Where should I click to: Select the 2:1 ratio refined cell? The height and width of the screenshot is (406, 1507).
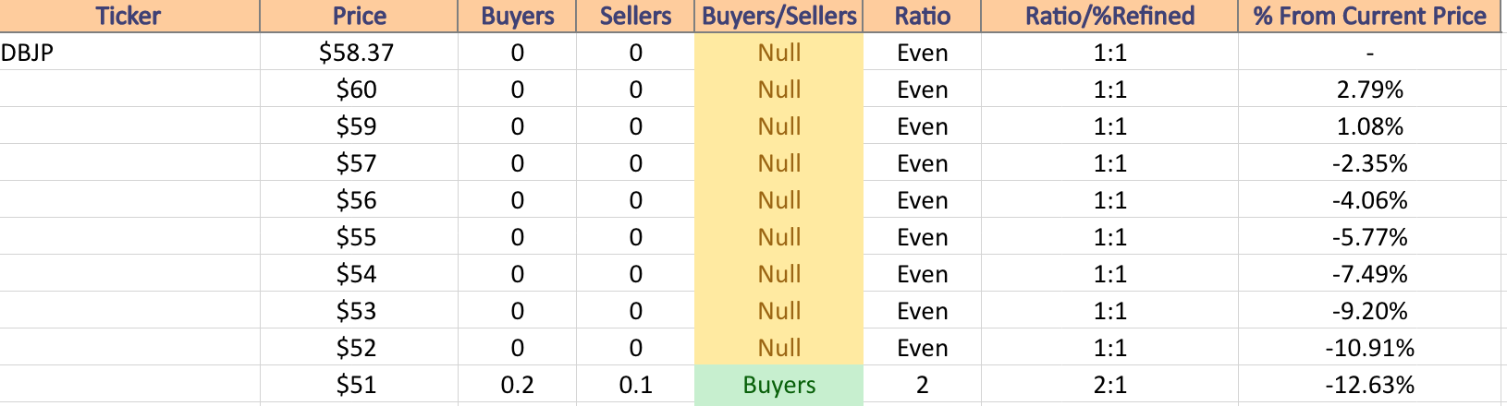click(1109, 385)
